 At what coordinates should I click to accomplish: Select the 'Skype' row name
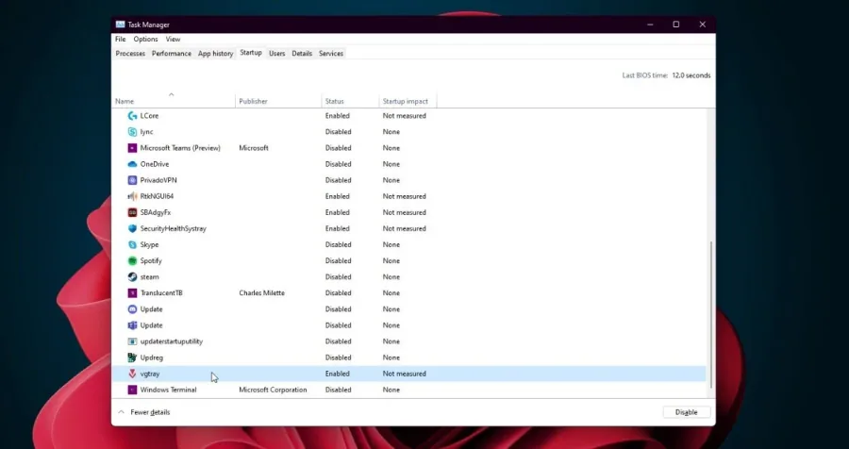pos(149,245)
